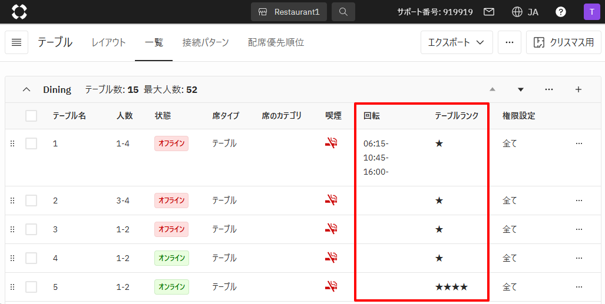Screen dimensions: 605x304
Task: Click the 10:45- turnover time
Action: [x=376, y=158]
